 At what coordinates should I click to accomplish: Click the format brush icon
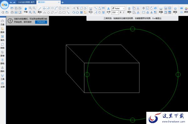click(138, 12)
